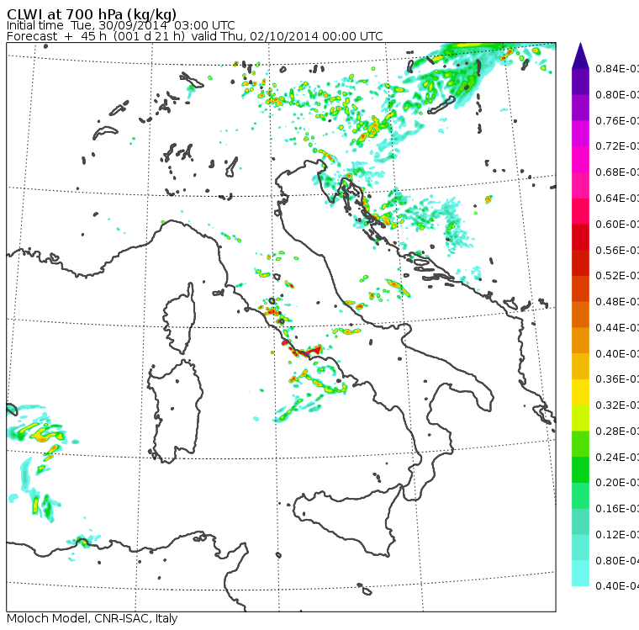Image resolution: width=639 pixels, height=630 pixels.
Task: Click the '0.48E' colorbar label
Action: point(617,302)
